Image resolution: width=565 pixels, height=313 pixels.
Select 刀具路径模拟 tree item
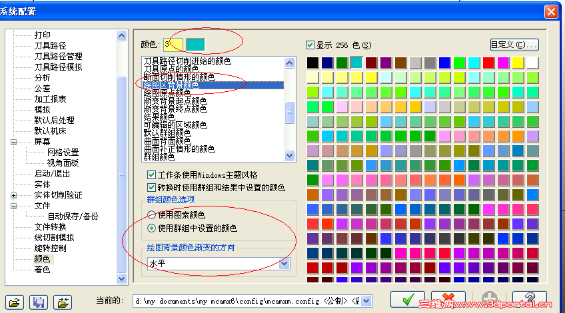(x=58, y=67)
